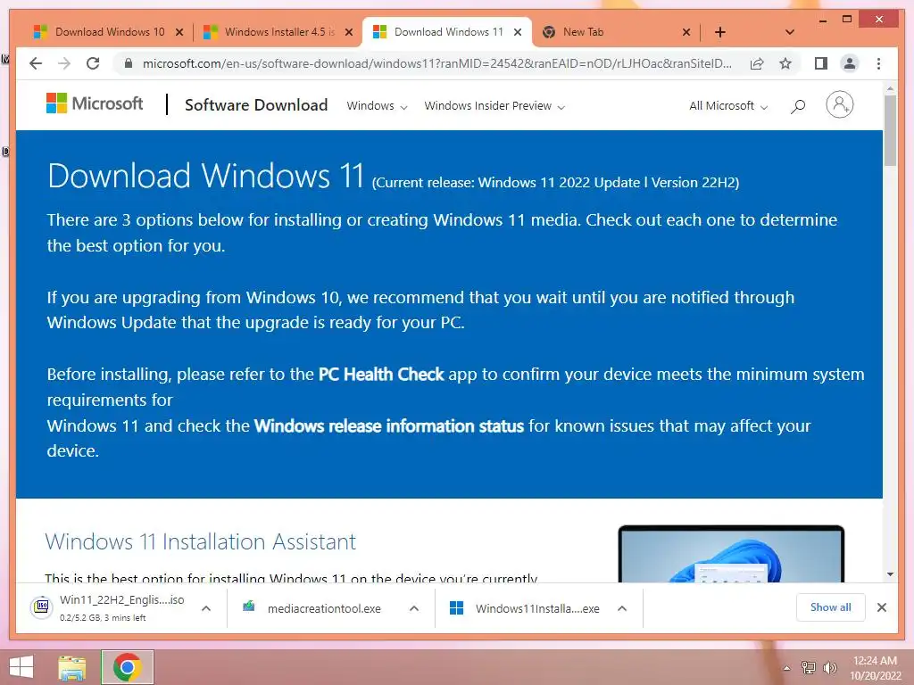
Task: Click the tab search chevron in title bar
Action: point(789,32)
